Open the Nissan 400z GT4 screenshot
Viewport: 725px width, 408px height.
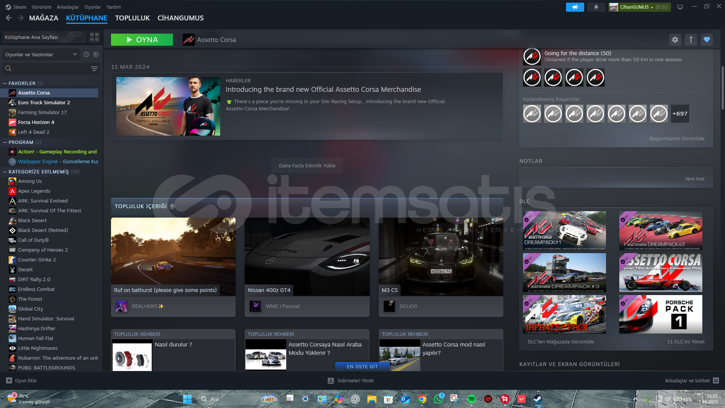307,257
